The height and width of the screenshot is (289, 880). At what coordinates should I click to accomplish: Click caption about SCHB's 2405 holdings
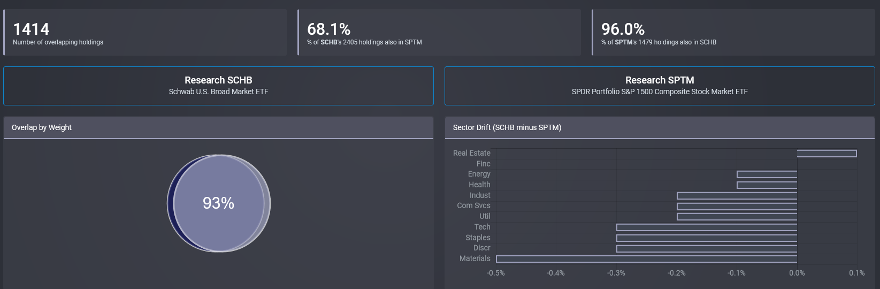click(364, 42)
